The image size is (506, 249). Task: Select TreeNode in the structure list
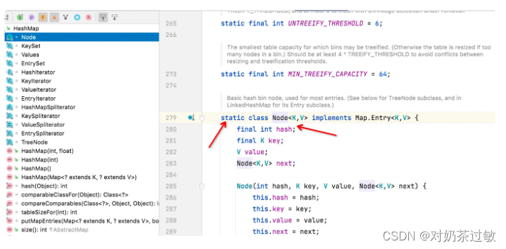tap(34, 142)
